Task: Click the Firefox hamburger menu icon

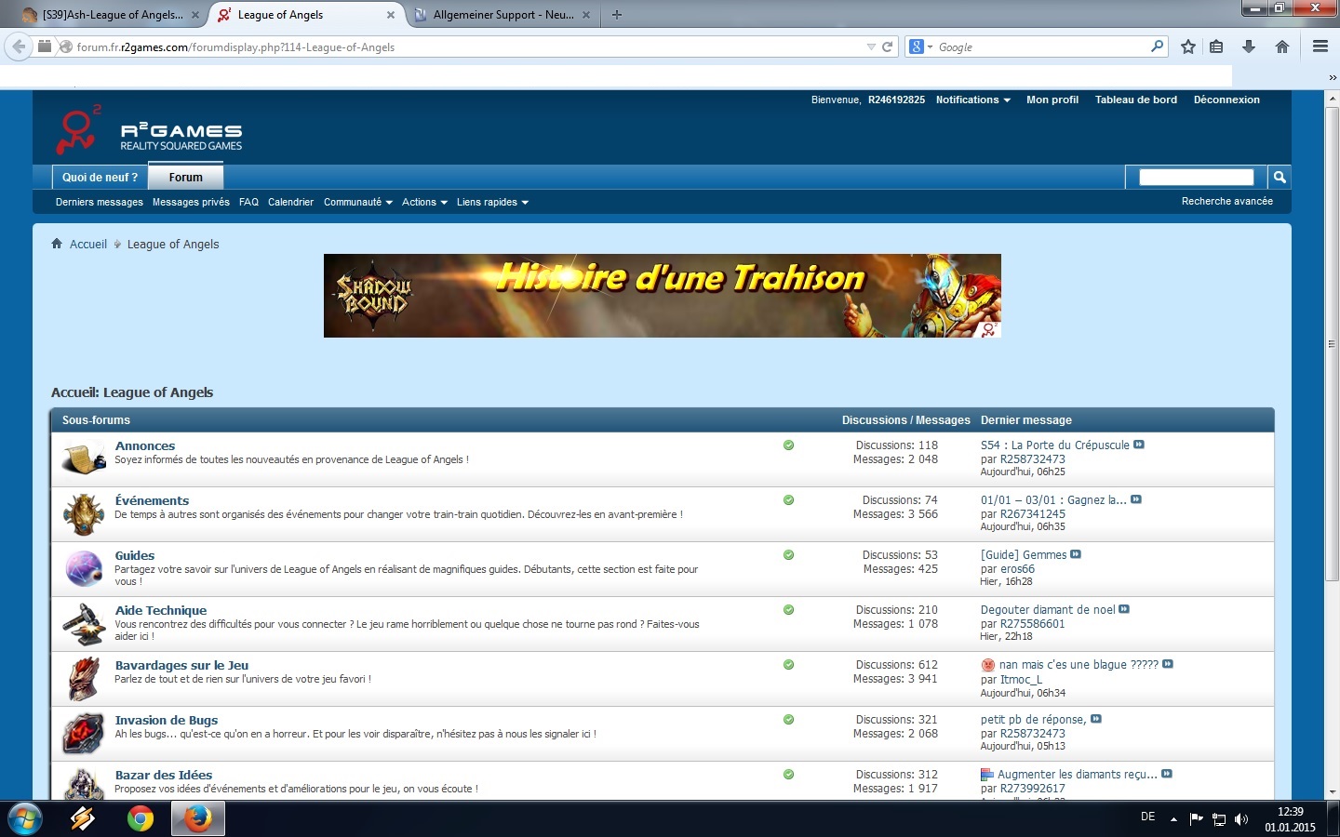Action: (x=1320, y=46)
